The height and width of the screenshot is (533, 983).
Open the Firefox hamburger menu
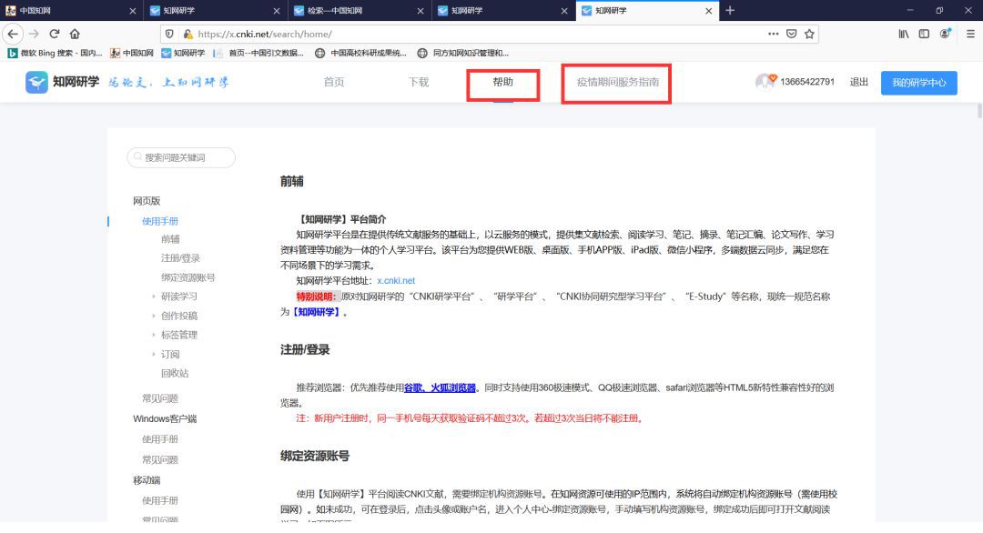pos(968,34)
